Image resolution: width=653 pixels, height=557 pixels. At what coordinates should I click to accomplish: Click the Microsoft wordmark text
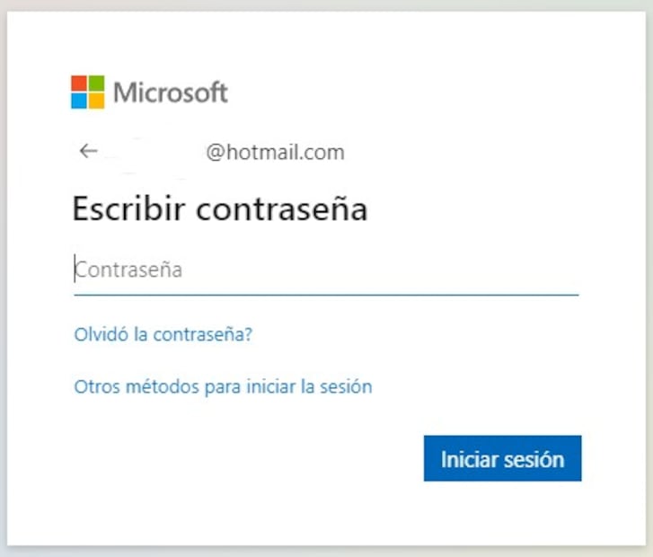click(x=171, y=93)
